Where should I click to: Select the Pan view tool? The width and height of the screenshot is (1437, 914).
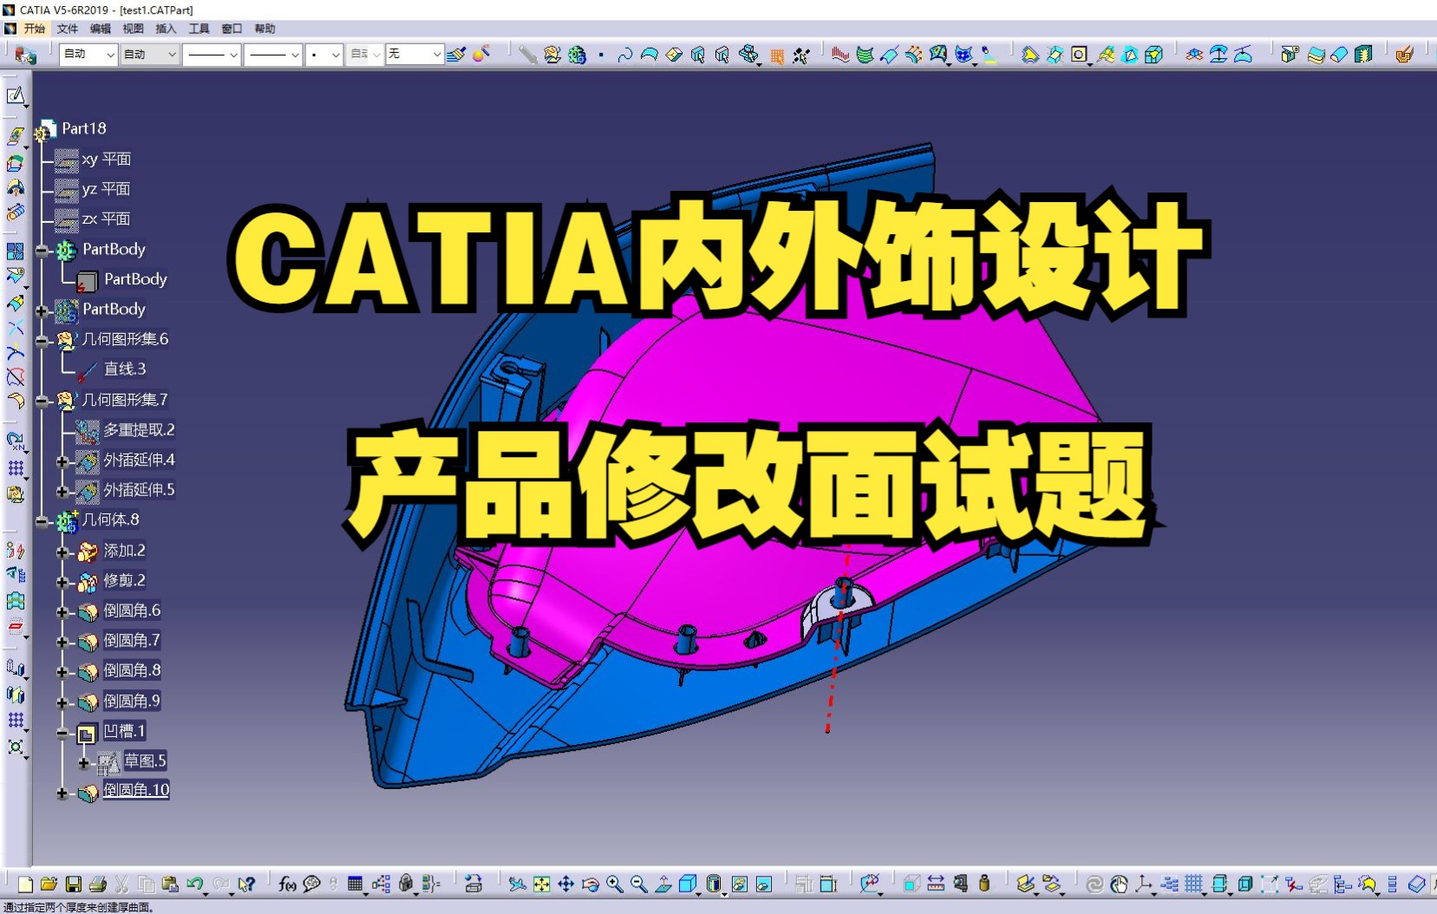(x=566, y=885)
